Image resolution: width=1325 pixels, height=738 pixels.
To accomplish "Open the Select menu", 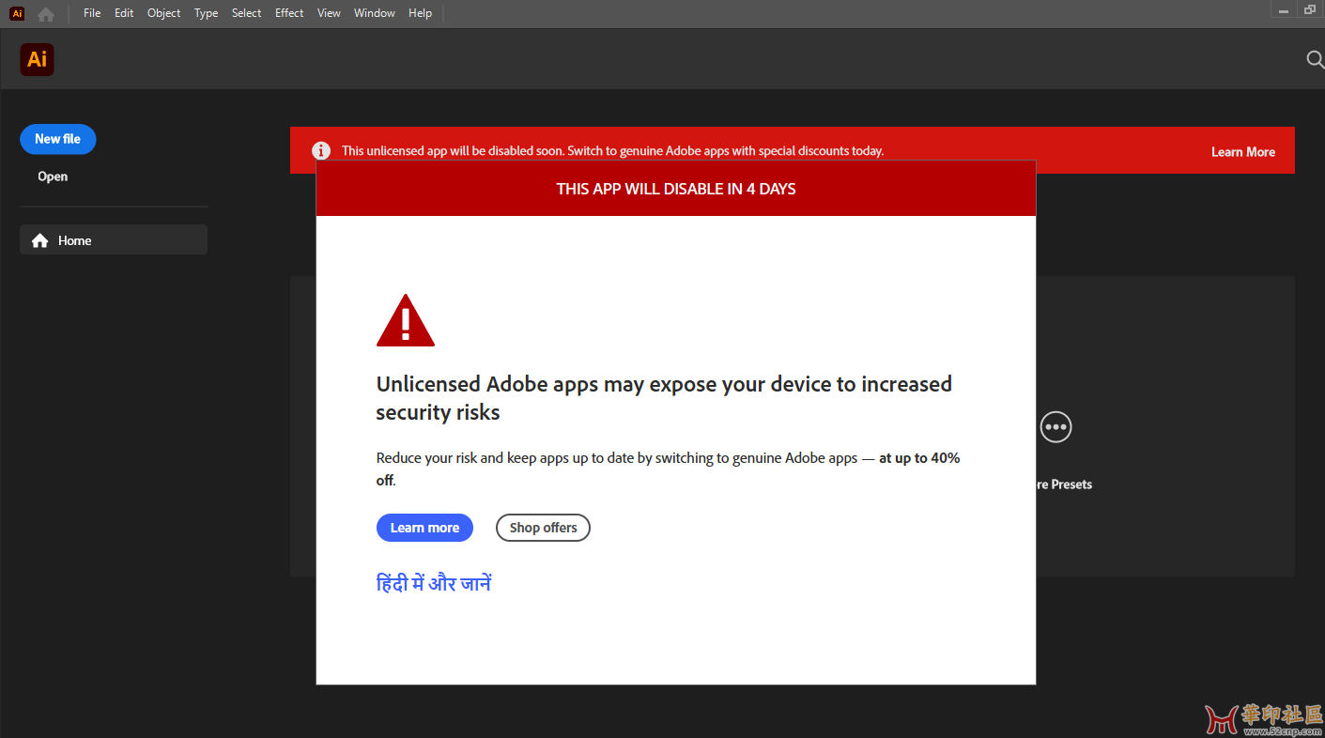I will (247, 13).
